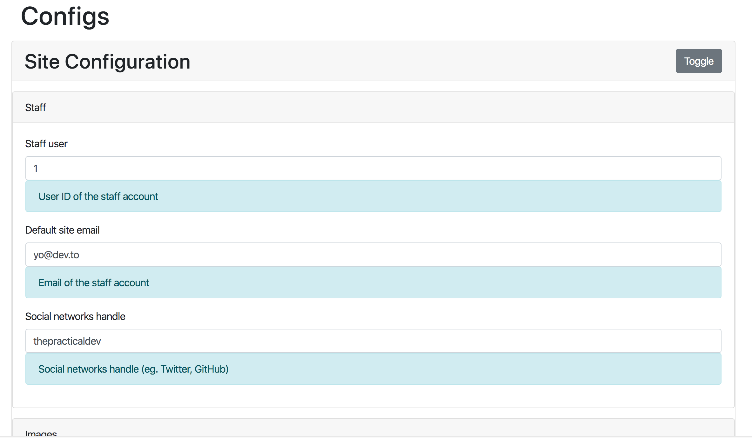The height and width of the screenshot is (438, 752).
Task: Click the yo@dev.to email value
Action: (56, 255)
